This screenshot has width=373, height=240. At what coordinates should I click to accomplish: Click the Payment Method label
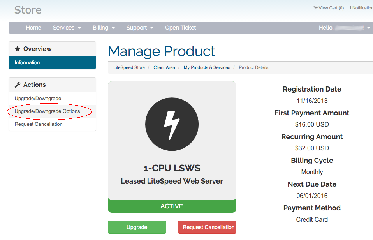(x=312, y=208)
